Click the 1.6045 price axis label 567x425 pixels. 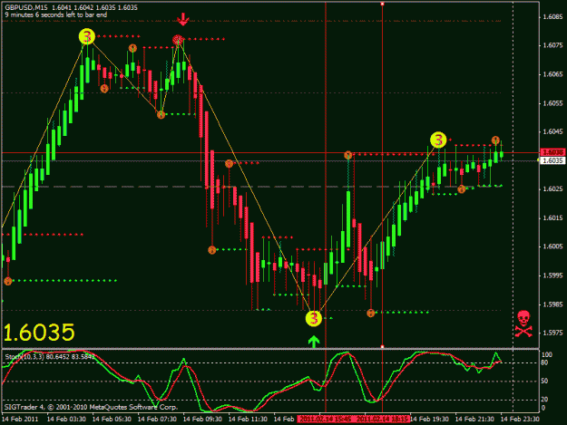552,131
